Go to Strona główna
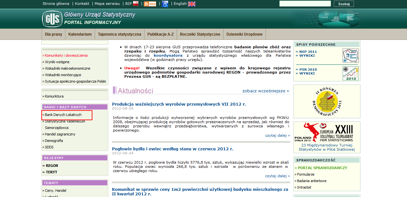The width and height of the screenshot is (407, 197). (x=56, y=4)
